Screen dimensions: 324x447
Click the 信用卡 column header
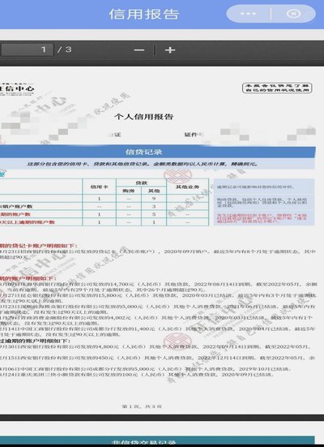[x=99, y=187]
